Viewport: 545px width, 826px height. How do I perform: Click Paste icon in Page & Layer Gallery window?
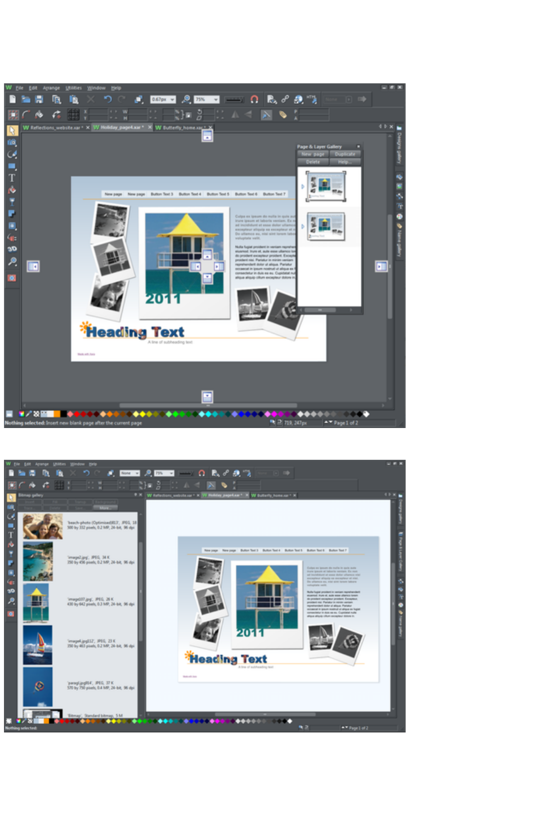point(74,99)
